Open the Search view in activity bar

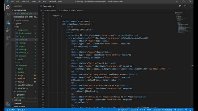coord(8,14)
